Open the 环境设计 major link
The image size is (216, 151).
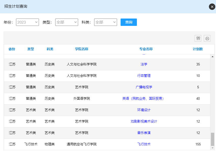click(144, 110)
